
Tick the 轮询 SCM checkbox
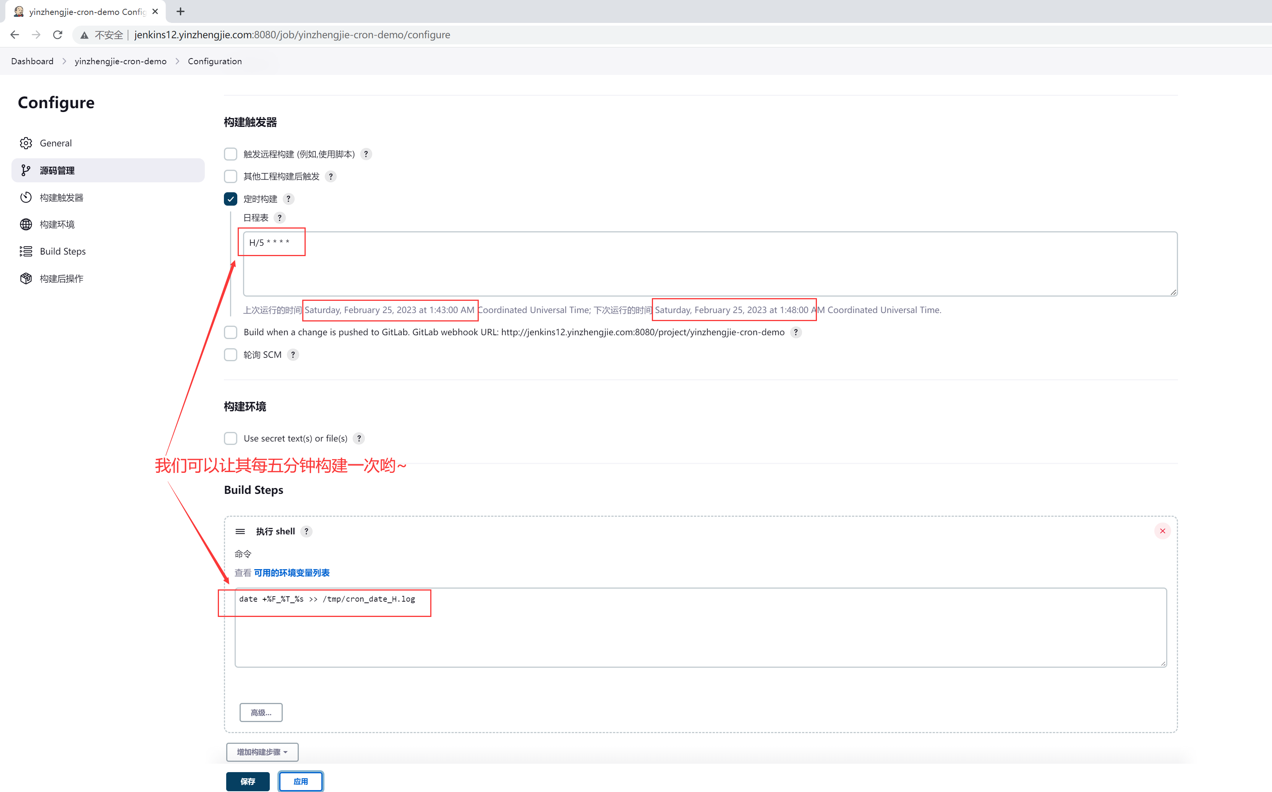[230, 355]
